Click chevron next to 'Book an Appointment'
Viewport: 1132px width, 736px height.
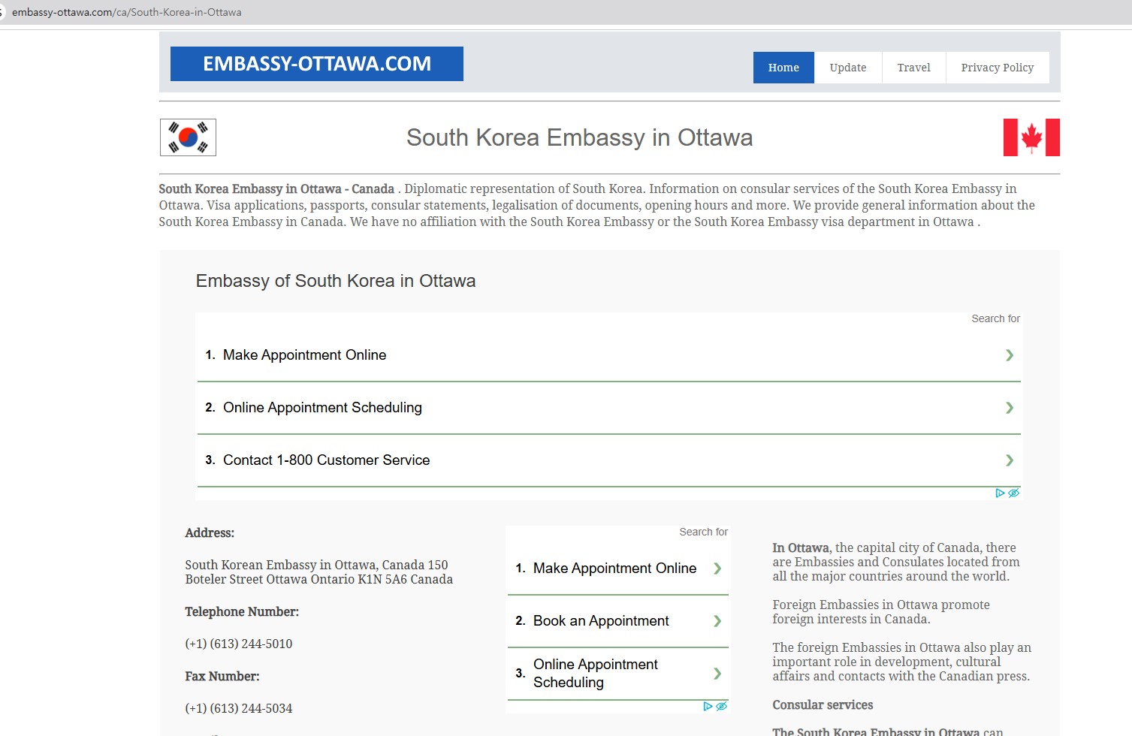pyautogui.click(x=717, y=621)
